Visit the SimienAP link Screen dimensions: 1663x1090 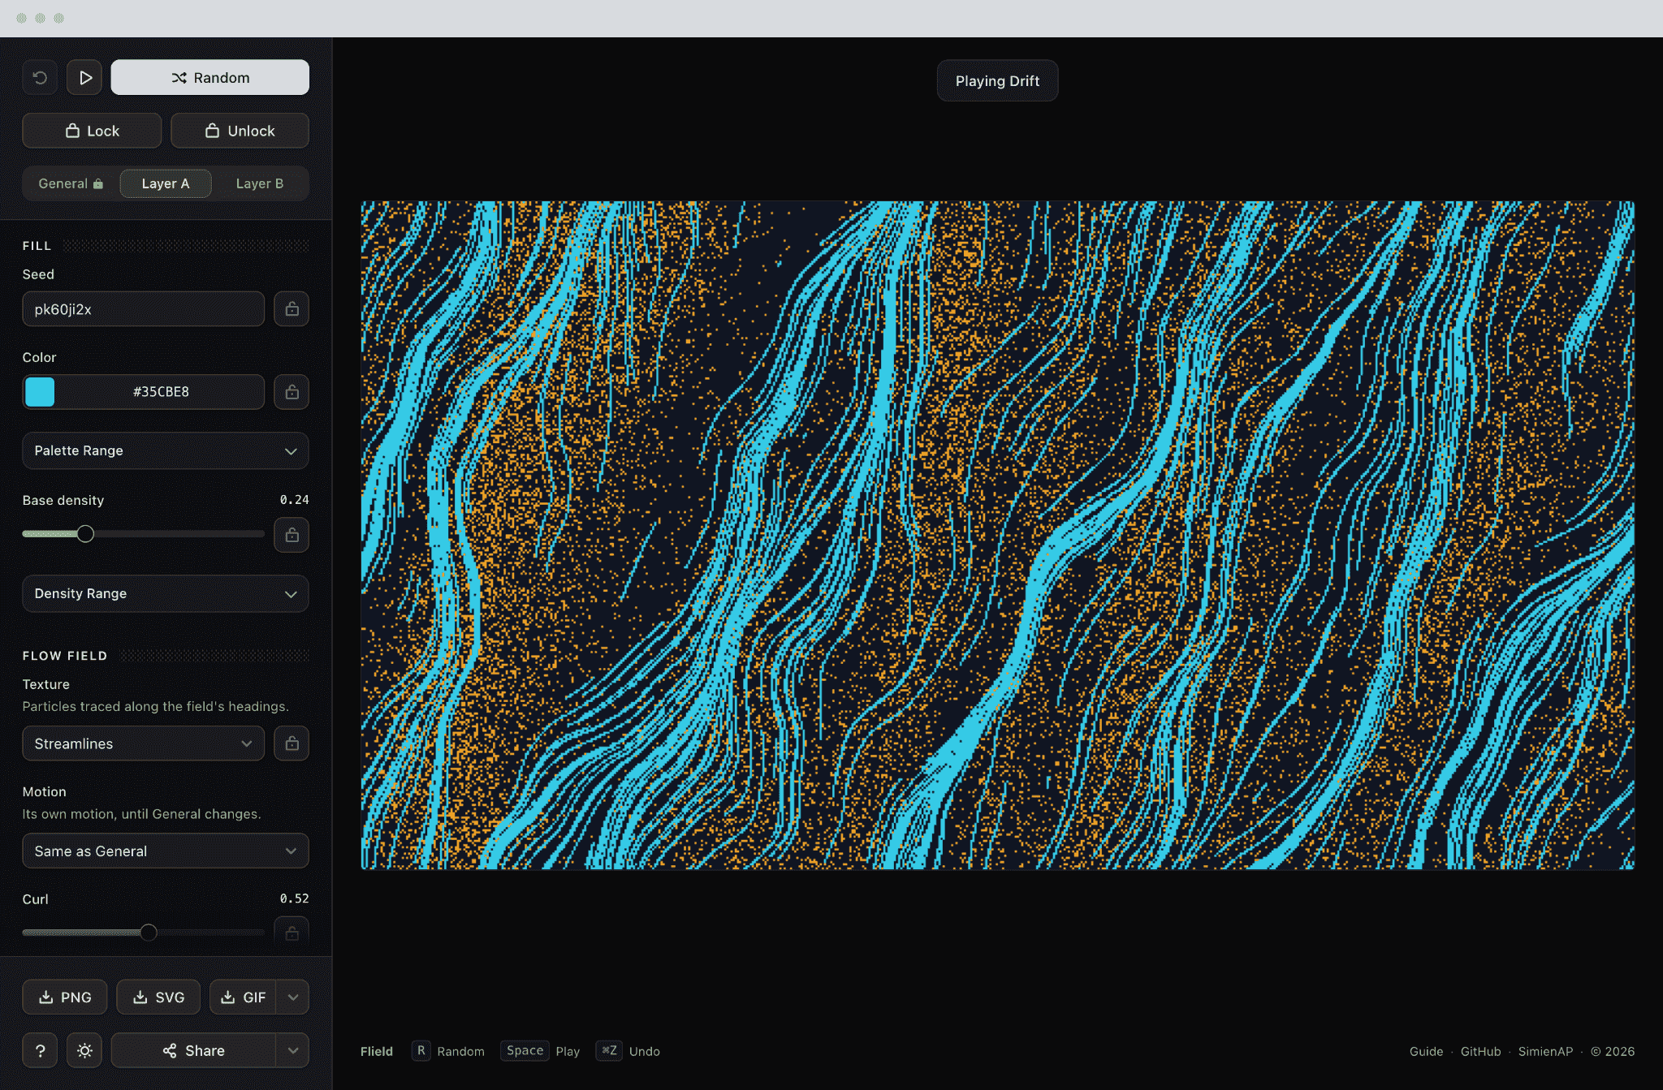click(1545, 1051)
